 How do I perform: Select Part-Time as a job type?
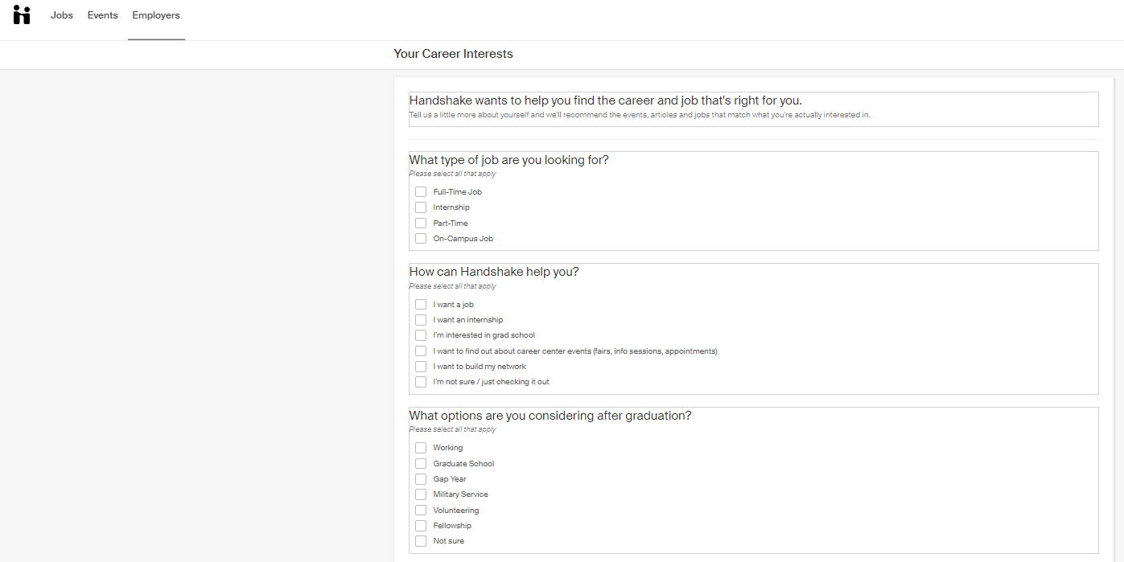pyautogui.click(x=421, y=223)
